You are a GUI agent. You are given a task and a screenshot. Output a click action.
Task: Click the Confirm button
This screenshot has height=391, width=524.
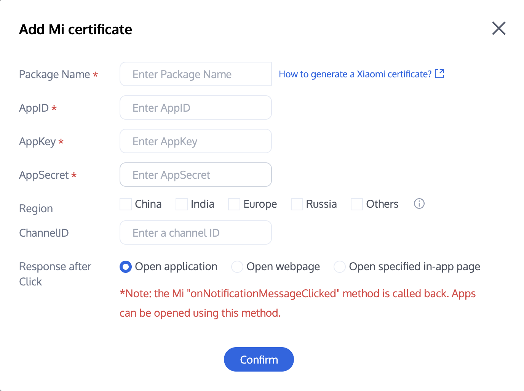[x=259, y=359]
